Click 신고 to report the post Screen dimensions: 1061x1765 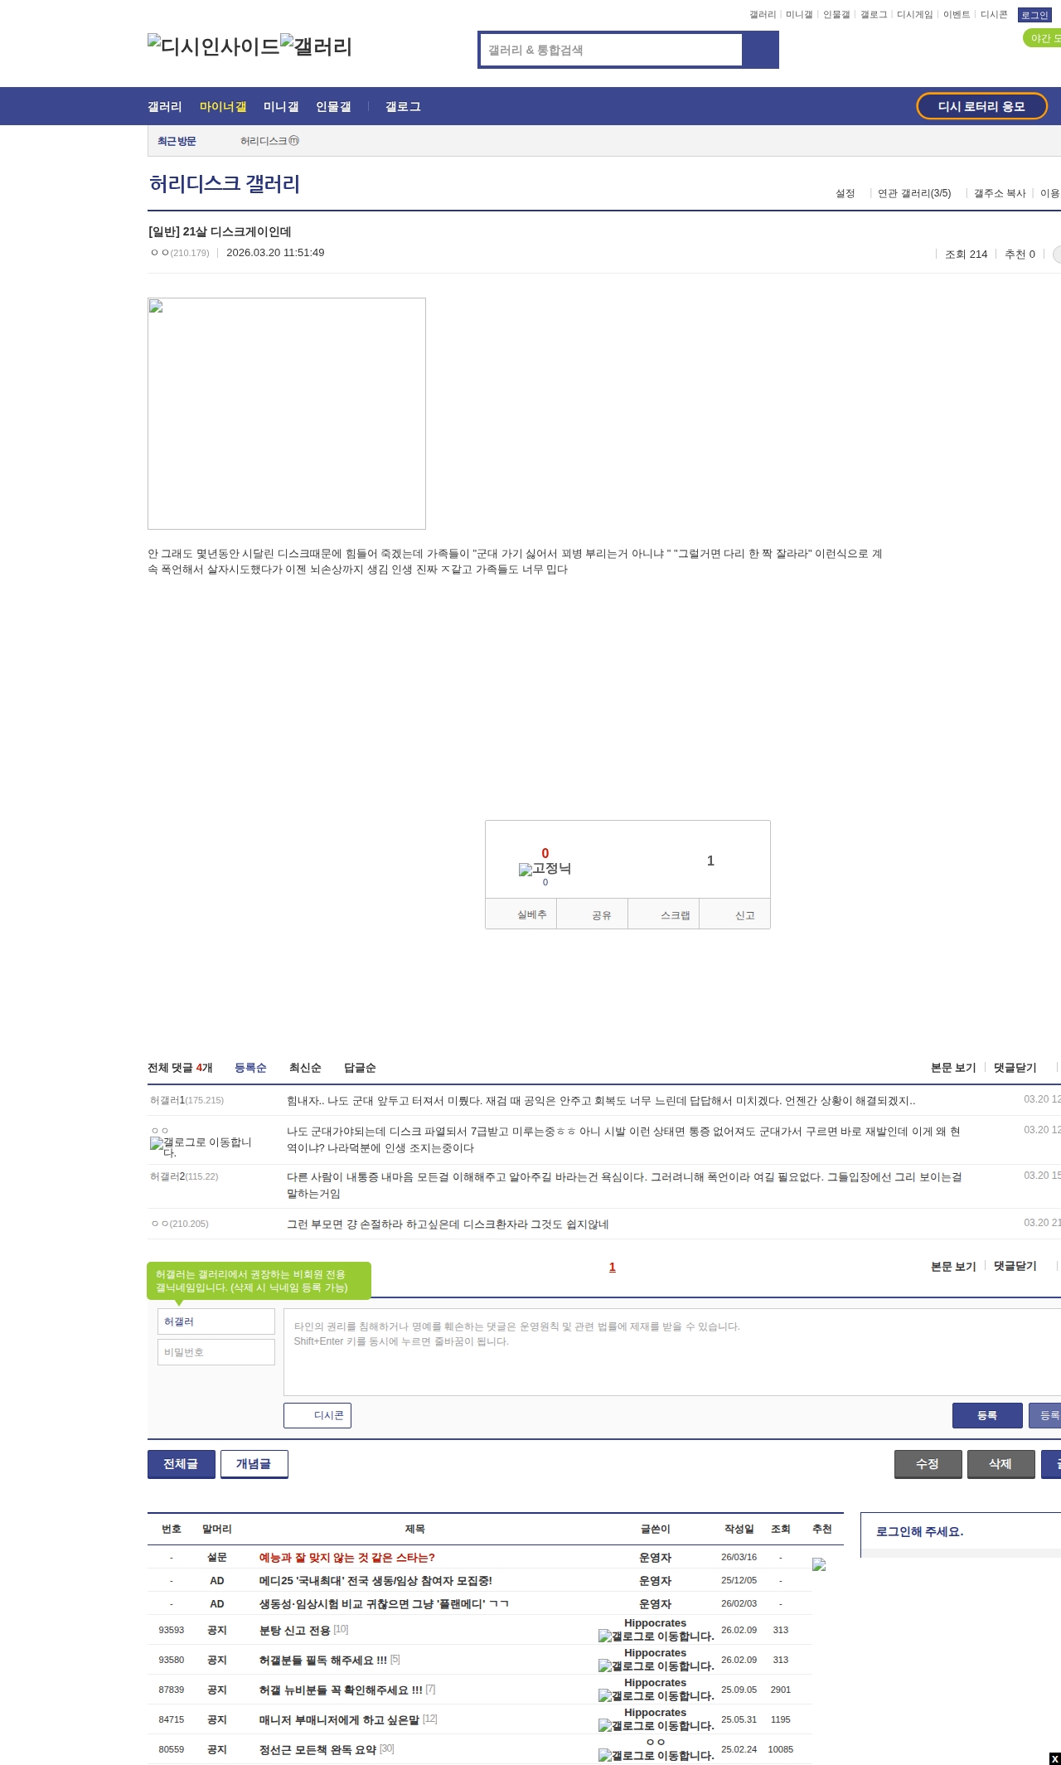click(735, 914)
